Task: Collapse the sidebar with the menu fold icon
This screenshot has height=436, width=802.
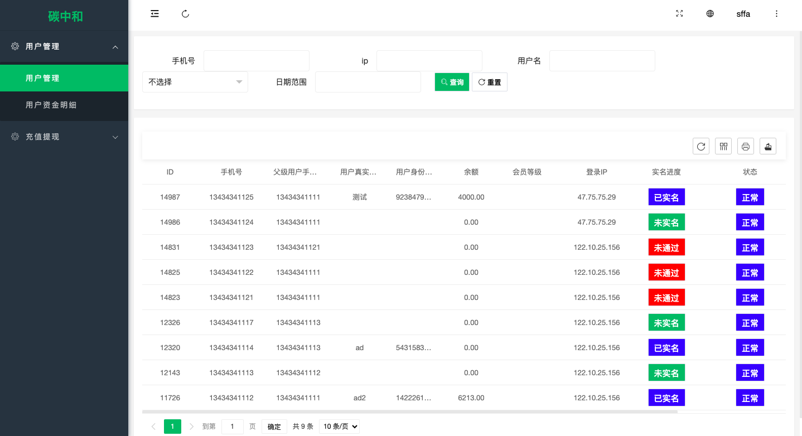Action: coord(155,14)
